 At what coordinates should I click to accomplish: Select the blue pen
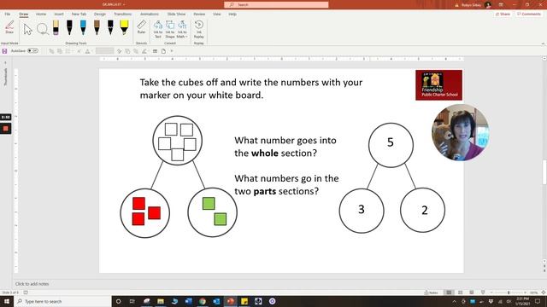click(x=83, y=27)
